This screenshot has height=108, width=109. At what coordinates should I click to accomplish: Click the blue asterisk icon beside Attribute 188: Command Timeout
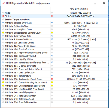(3, 56)
